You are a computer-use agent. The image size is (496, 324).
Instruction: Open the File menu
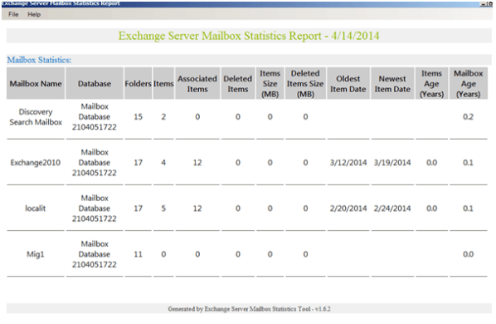13,14
